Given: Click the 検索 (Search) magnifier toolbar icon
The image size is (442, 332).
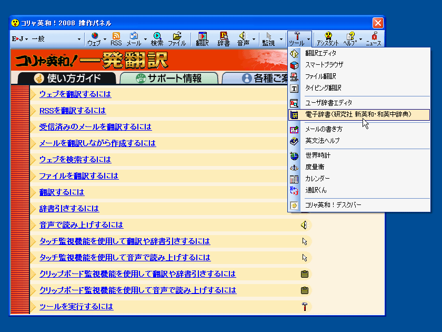Looking at the screenshot, I should (x=157, y=39).
